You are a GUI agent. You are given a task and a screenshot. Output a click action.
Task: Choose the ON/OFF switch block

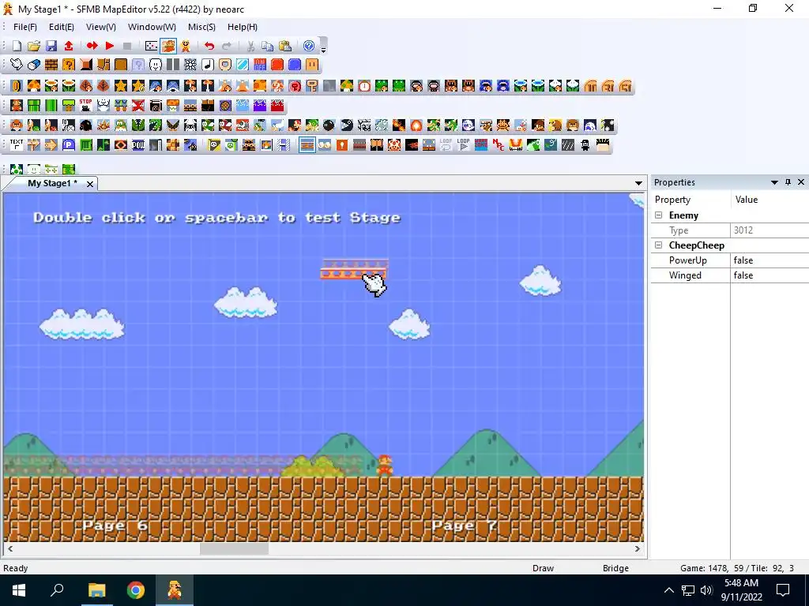259,65
